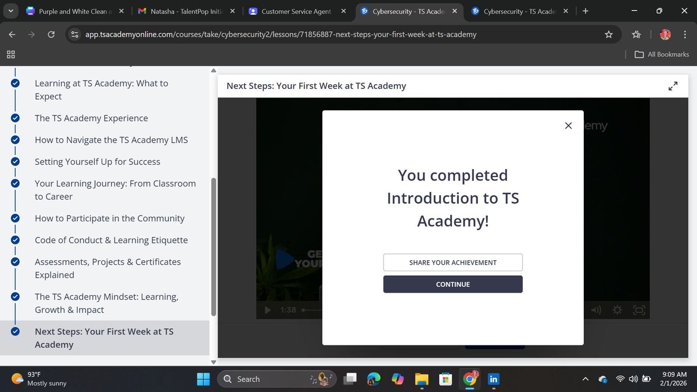Switch to 'Natasha - TalentPop' Gmail tab
Image resolution: width=697 pixels, height=392 pixels.
click(186, 11)
